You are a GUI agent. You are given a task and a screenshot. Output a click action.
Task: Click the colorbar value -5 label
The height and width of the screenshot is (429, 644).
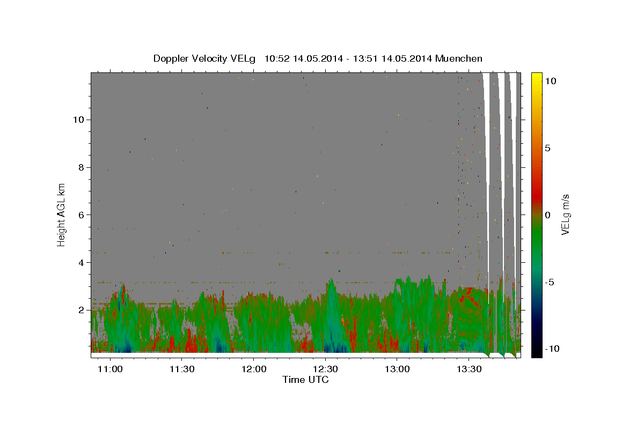[x=550, y=282]
